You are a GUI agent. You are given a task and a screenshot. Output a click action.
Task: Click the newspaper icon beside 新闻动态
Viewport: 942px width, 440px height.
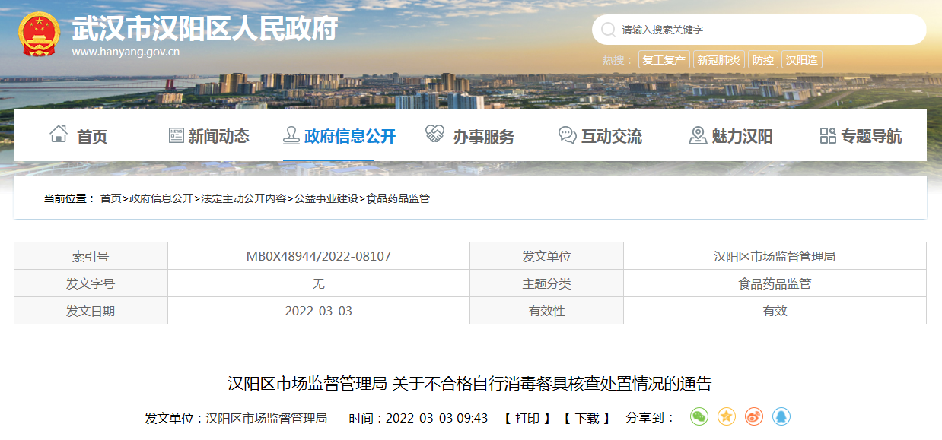(176, 135)
